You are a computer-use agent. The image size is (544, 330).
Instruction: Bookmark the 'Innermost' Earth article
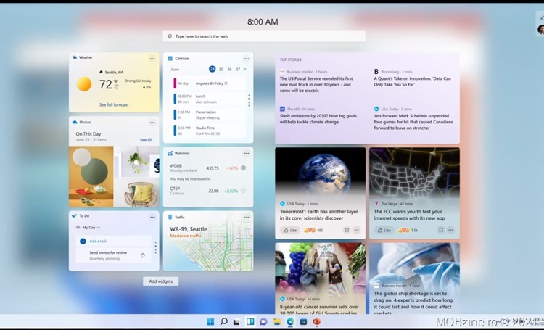pos(347,230)
